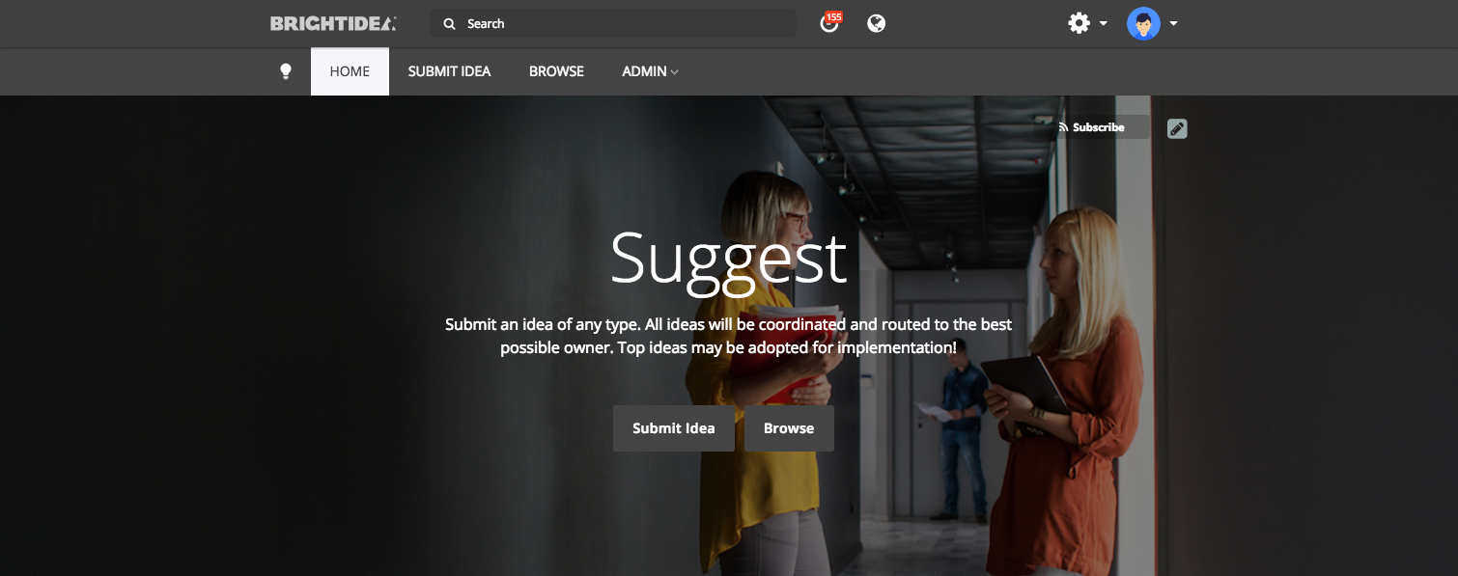Expand the settings gear dropdown arrow

tap(1103, 23)
